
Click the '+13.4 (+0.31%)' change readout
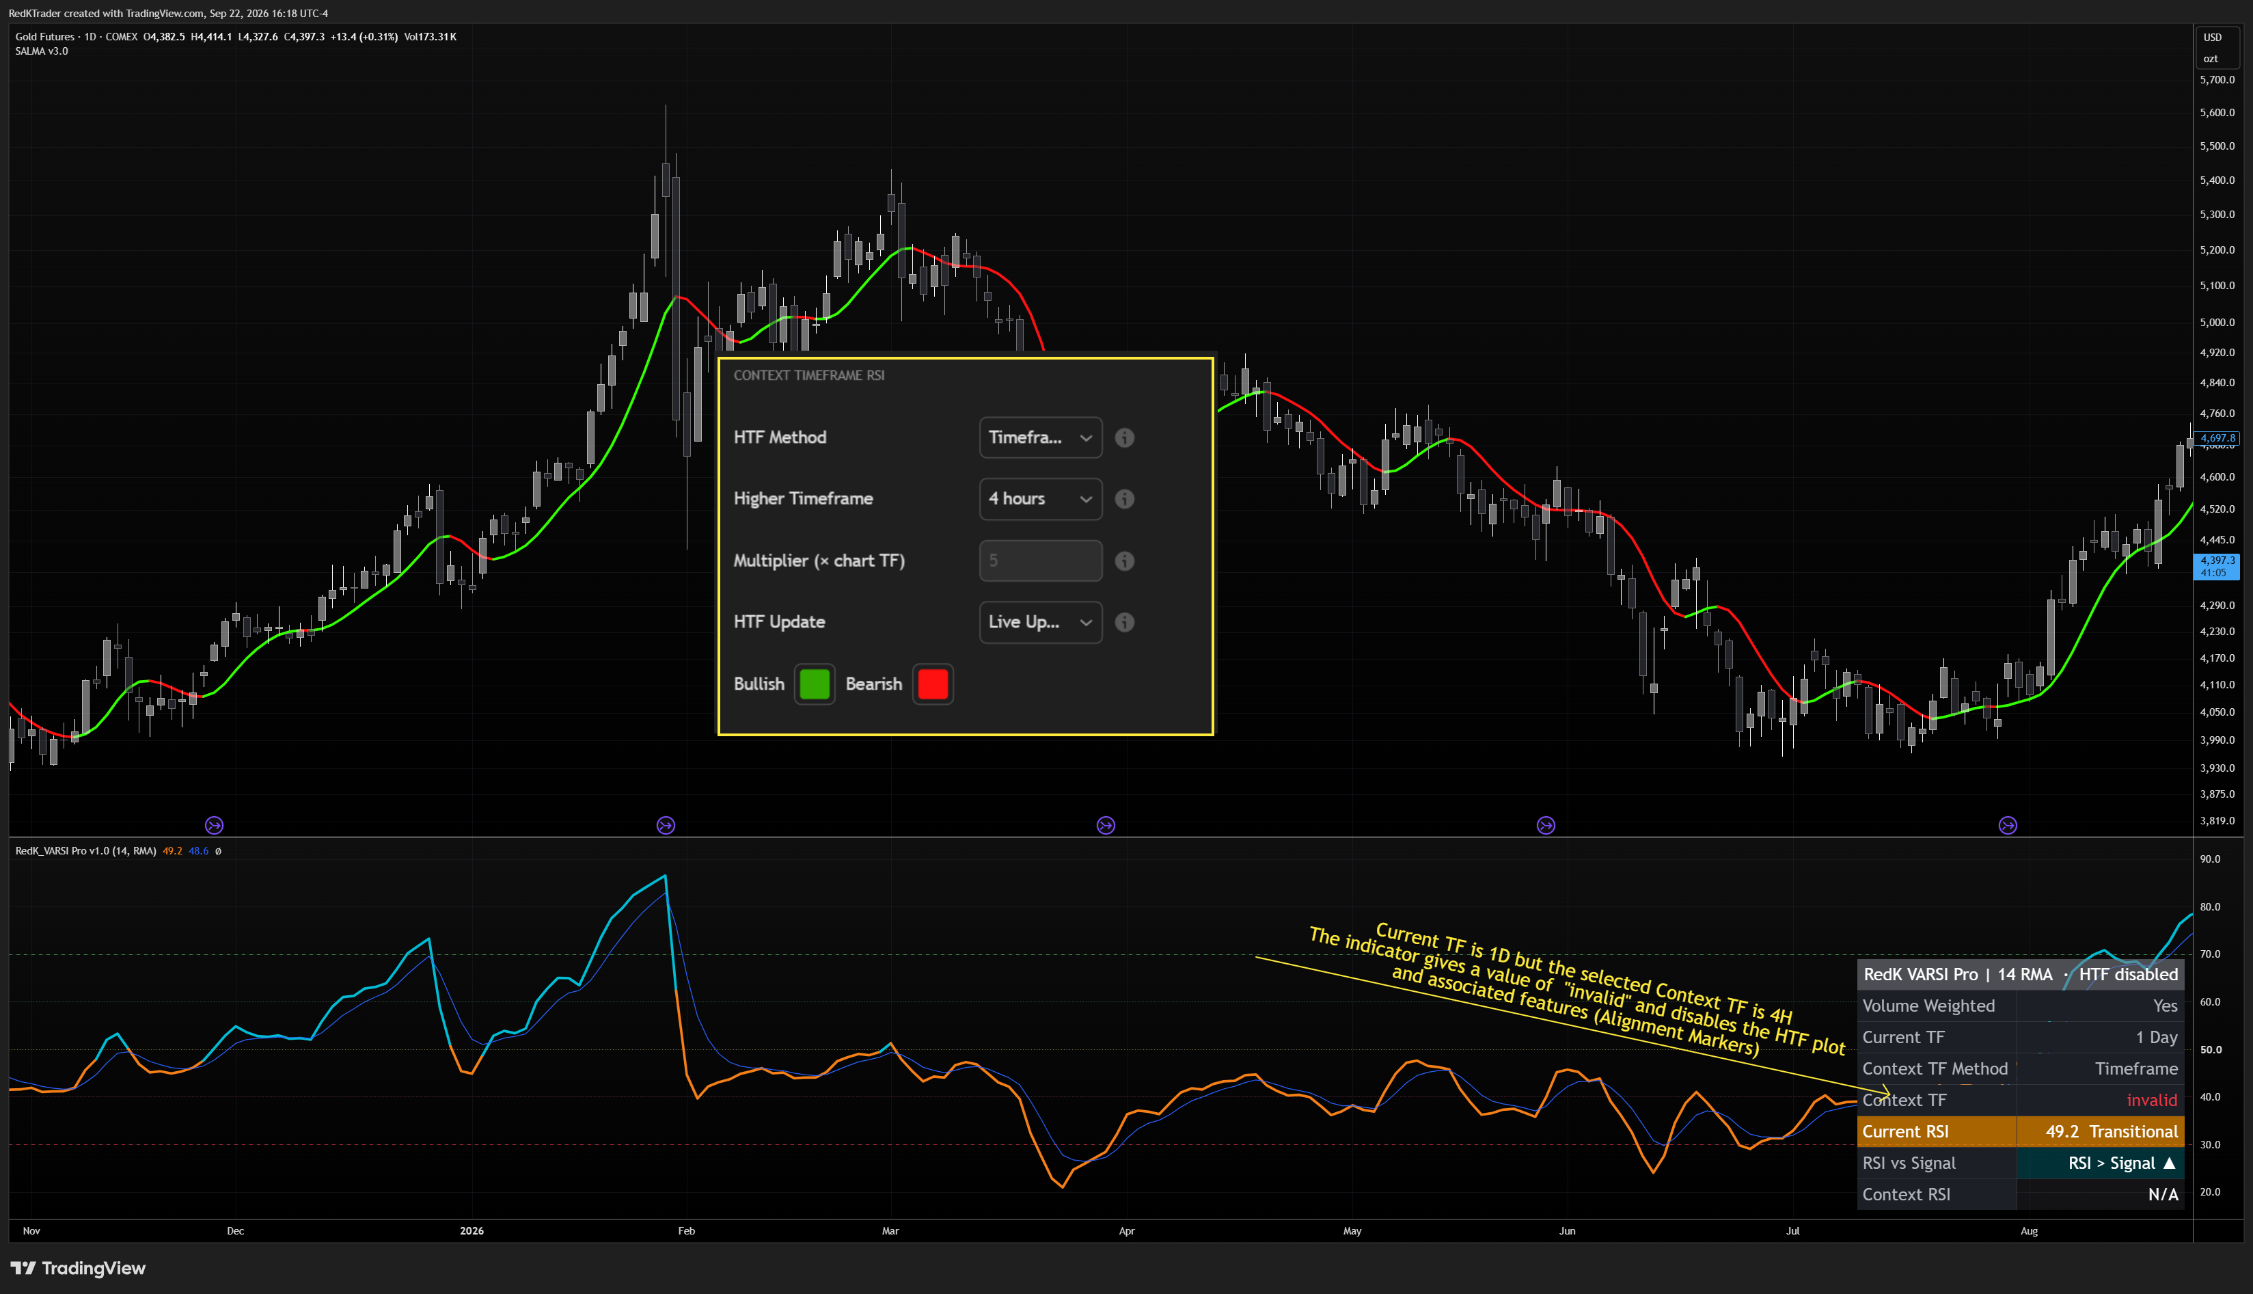[x=364, y=36]
